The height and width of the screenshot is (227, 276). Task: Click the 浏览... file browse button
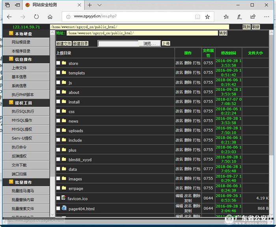[149, 43]
